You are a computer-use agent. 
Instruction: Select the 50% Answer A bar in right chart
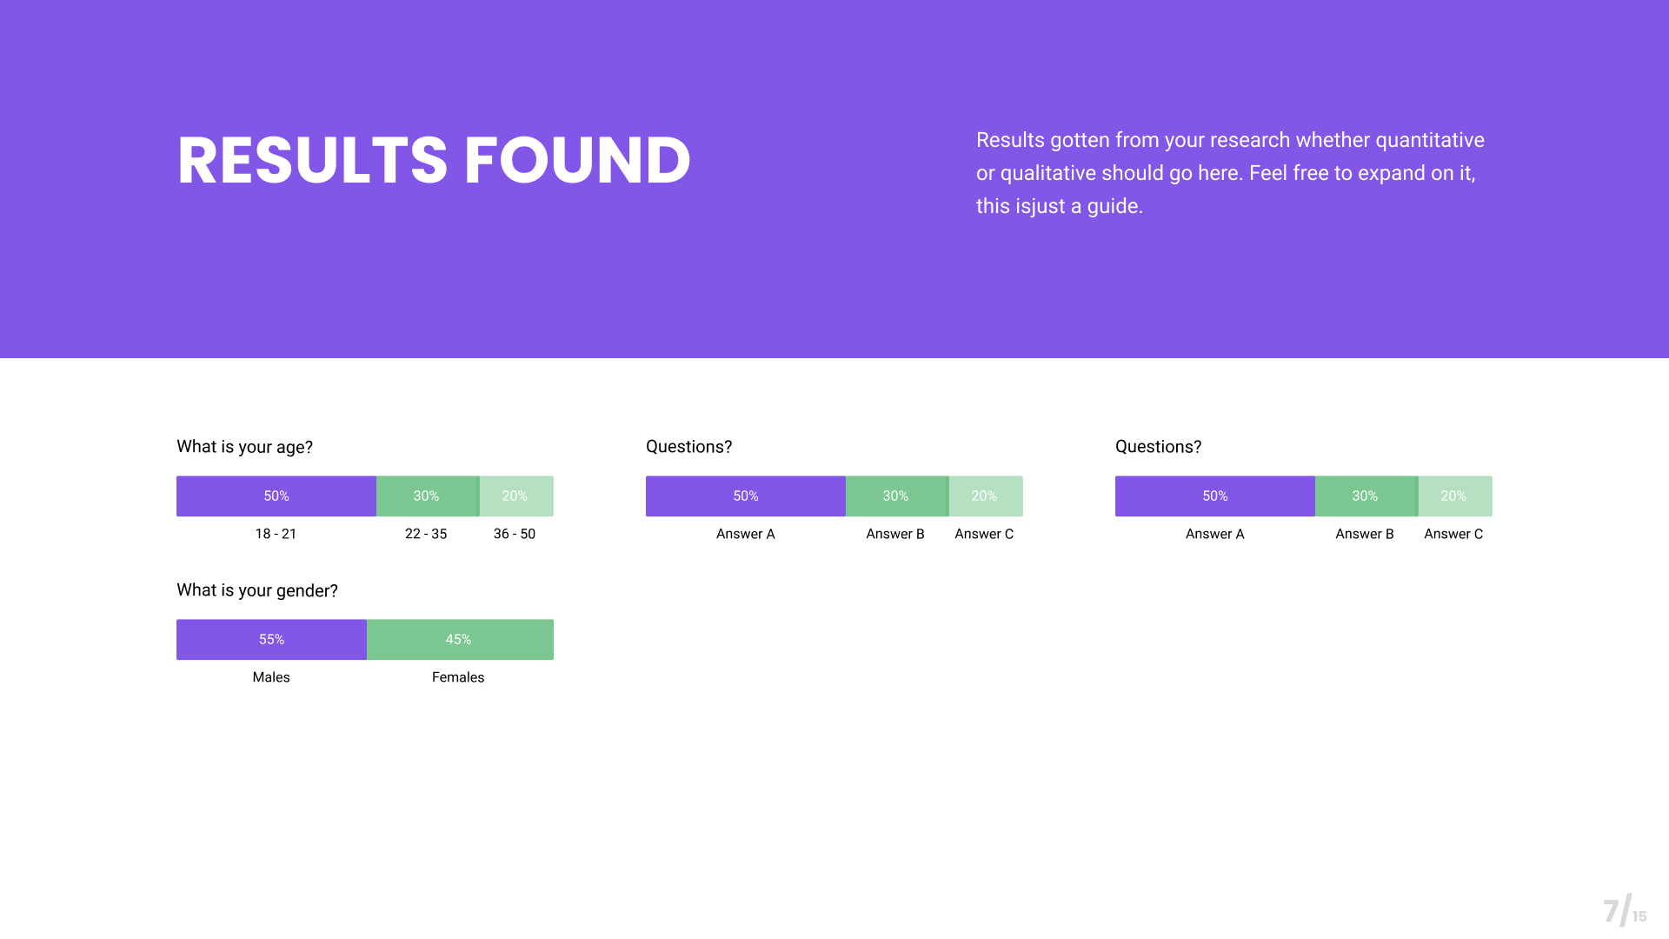click(1214, 496)
